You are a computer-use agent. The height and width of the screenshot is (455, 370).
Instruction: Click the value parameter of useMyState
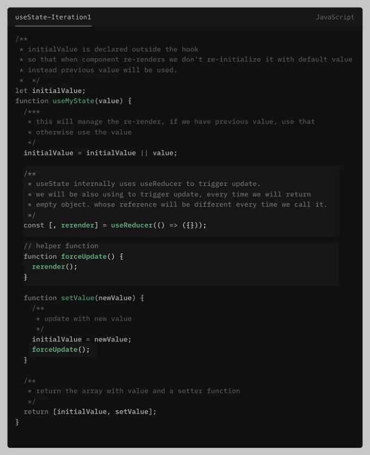[x=109, y=101]
